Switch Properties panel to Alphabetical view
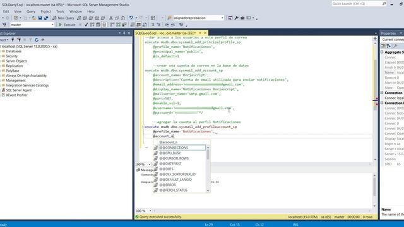The width and height of the screenshot is (404, 227). tap(389, 46)
